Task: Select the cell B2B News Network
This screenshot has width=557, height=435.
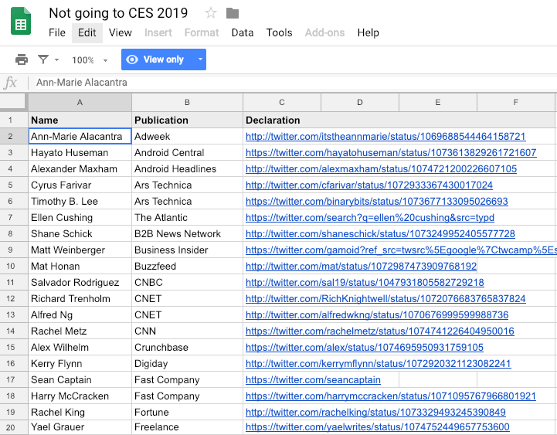Action: tap(187, 234)
